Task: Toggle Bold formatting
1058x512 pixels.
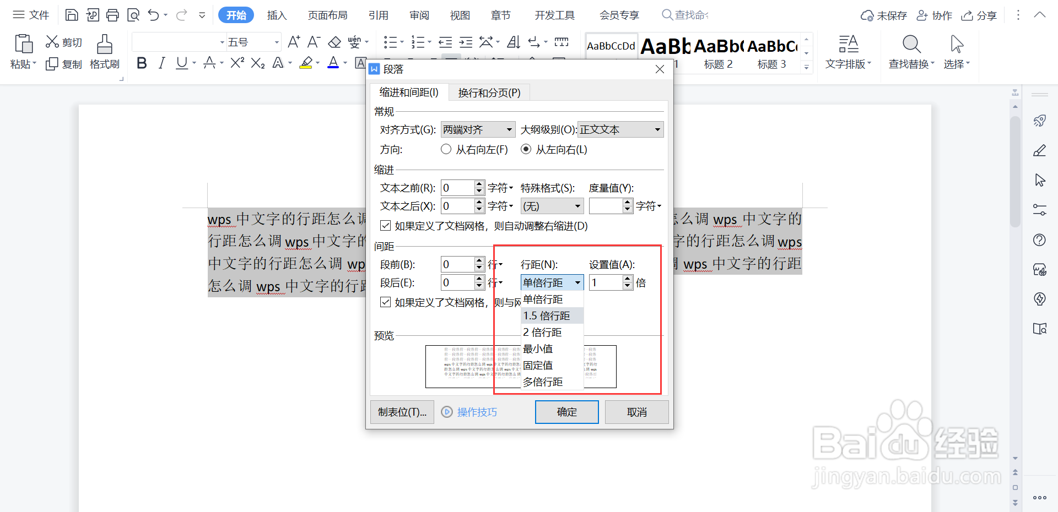Action: [142, 63]
